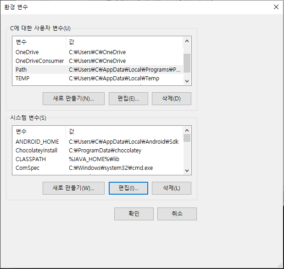Click 편집(I)... for system variables
284x269 pixels.
pos(128,188)
